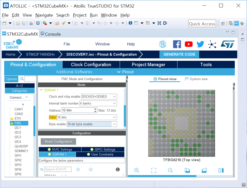Click the STM32F746NGHx breadcrumb
The image size is (247, 188).
[x=40, y=54]
